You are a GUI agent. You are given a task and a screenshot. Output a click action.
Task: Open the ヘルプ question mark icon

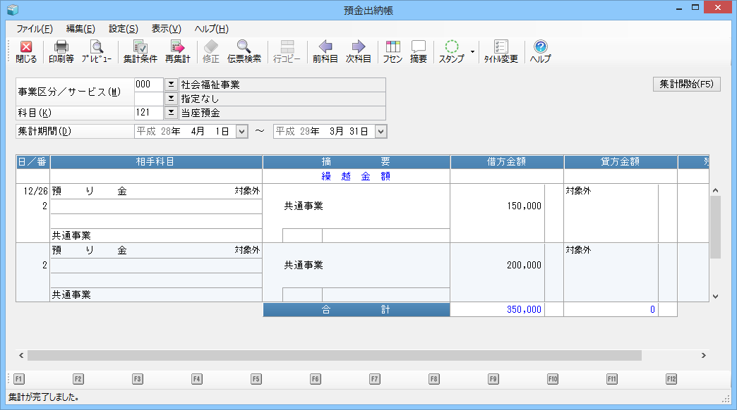(540, 52)
